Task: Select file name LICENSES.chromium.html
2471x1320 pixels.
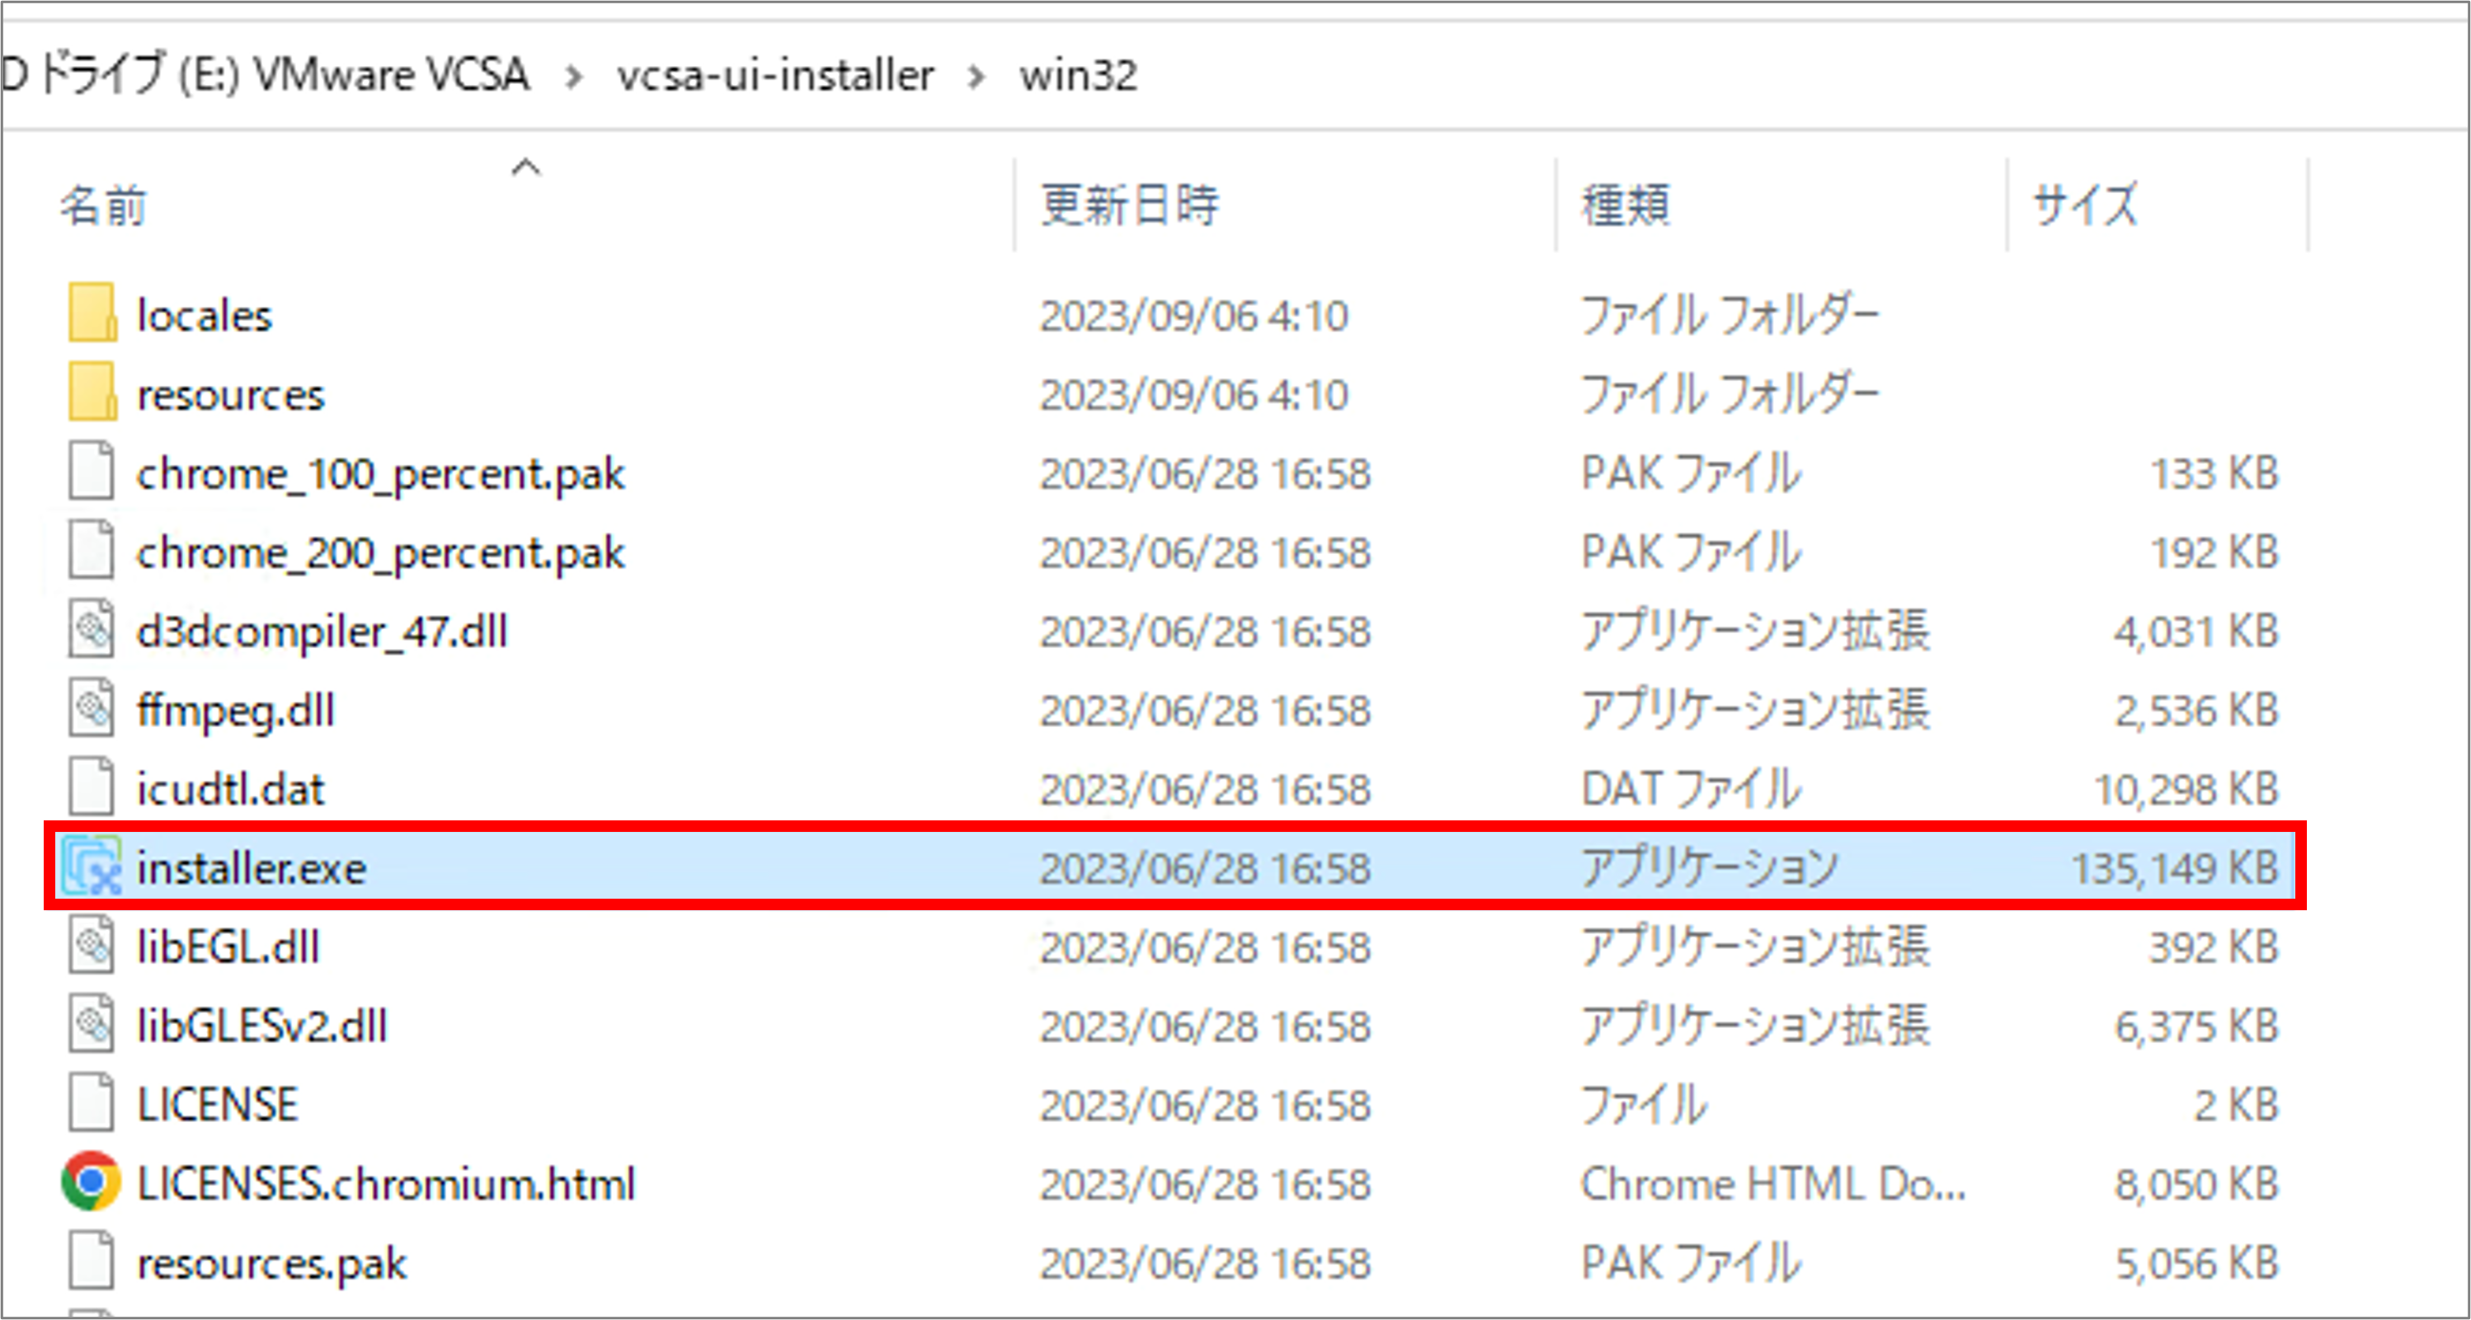Action: 387,1184
